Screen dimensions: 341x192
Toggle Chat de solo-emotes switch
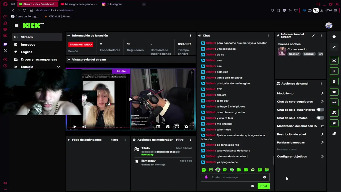[x=320, y=118]
